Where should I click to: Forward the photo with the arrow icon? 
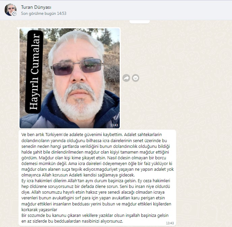[x=126, y=78]
